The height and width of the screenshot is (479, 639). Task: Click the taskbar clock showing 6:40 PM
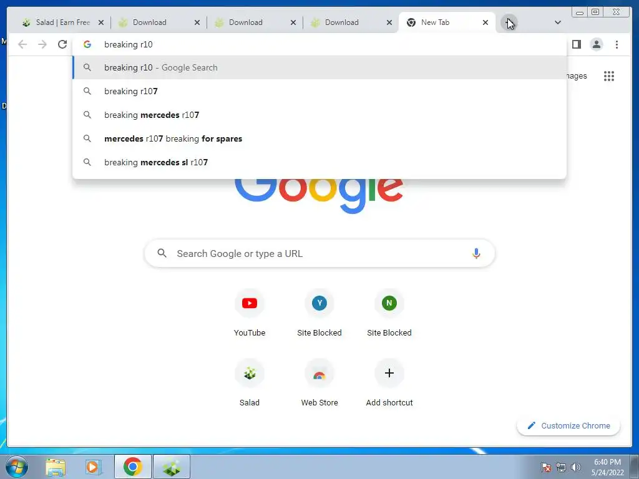click(607, 467)
